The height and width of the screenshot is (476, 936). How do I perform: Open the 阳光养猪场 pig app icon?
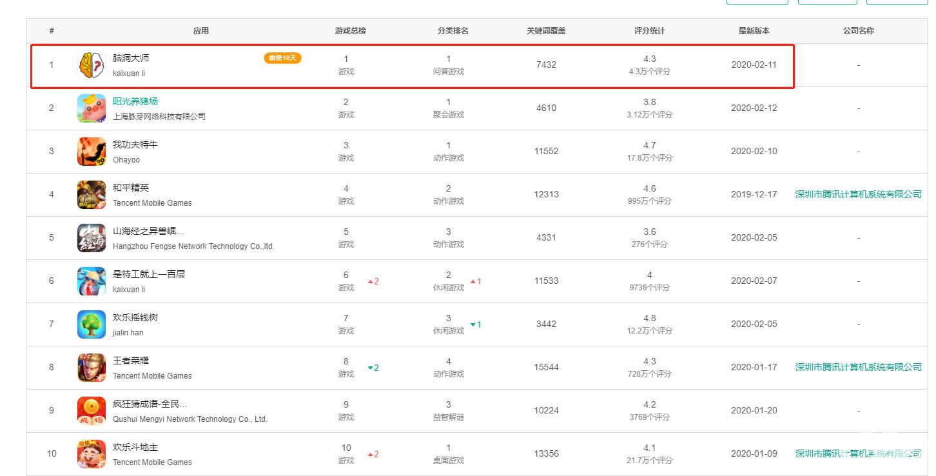tap(92, 108)
